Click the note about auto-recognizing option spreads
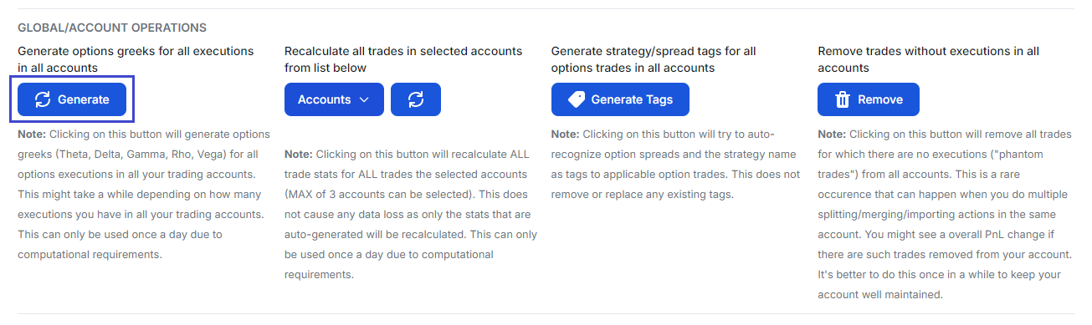This screenshot has width=1092, height=325. [676, 164]
